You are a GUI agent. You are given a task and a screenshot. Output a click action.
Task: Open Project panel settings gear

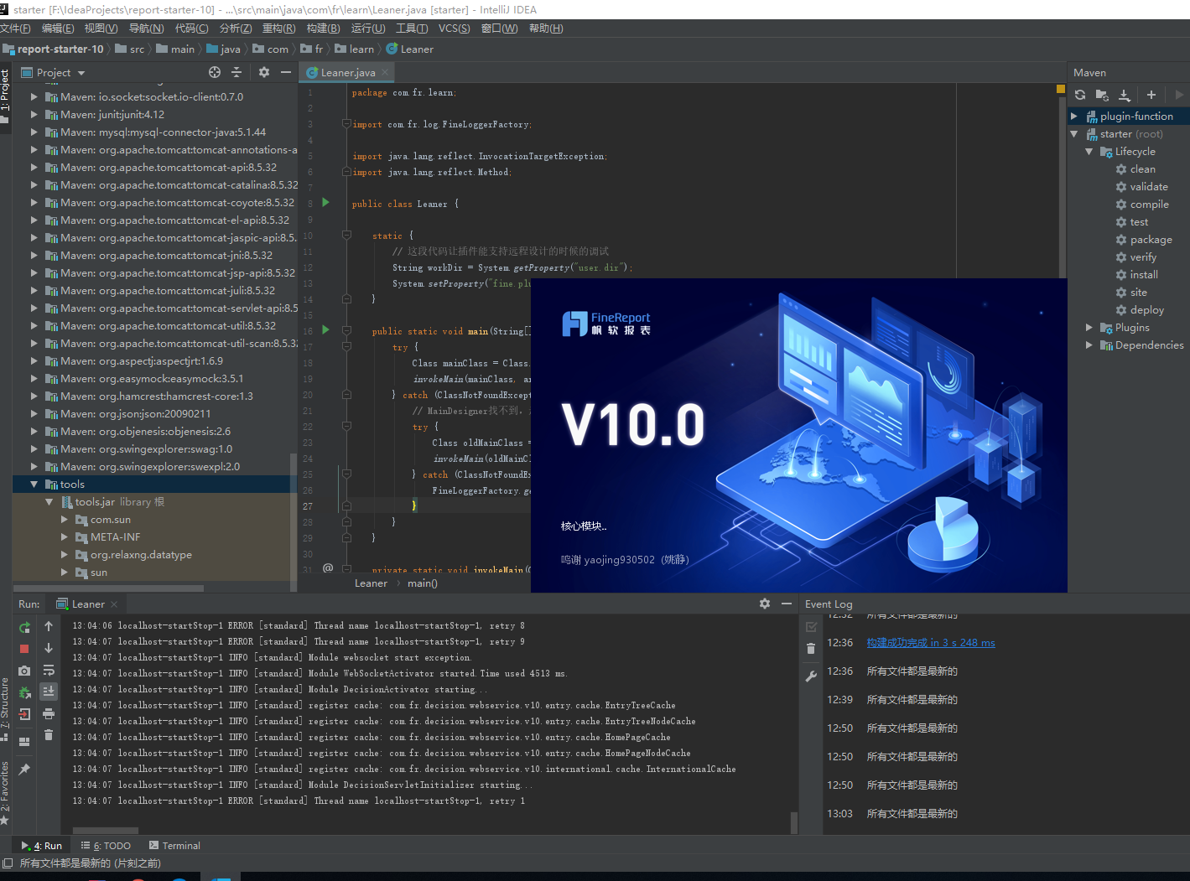[x=264, y=72]
